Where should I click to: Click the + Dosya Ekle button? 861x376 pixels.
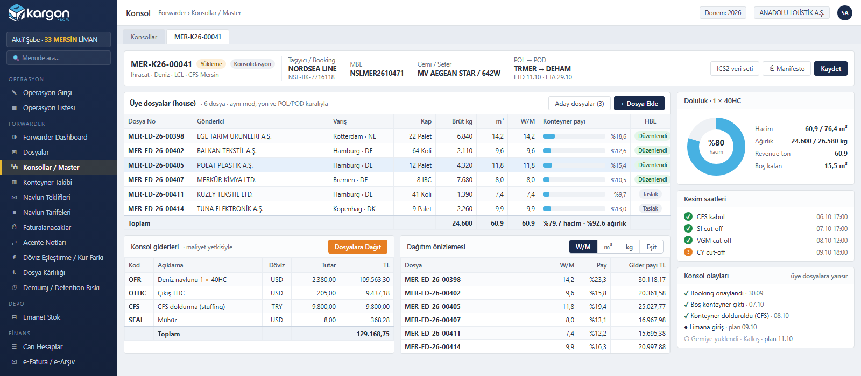(x=639, y=104)
